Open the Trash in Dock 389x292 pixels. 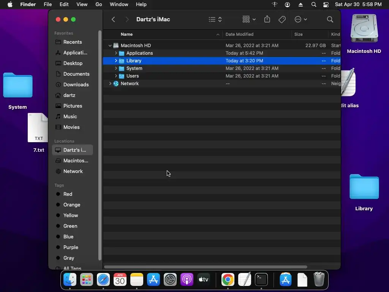pos(319,279)
